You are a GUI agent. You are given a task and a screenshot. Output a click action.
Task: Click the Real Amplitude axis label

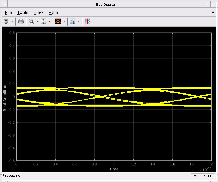point(5,97)
